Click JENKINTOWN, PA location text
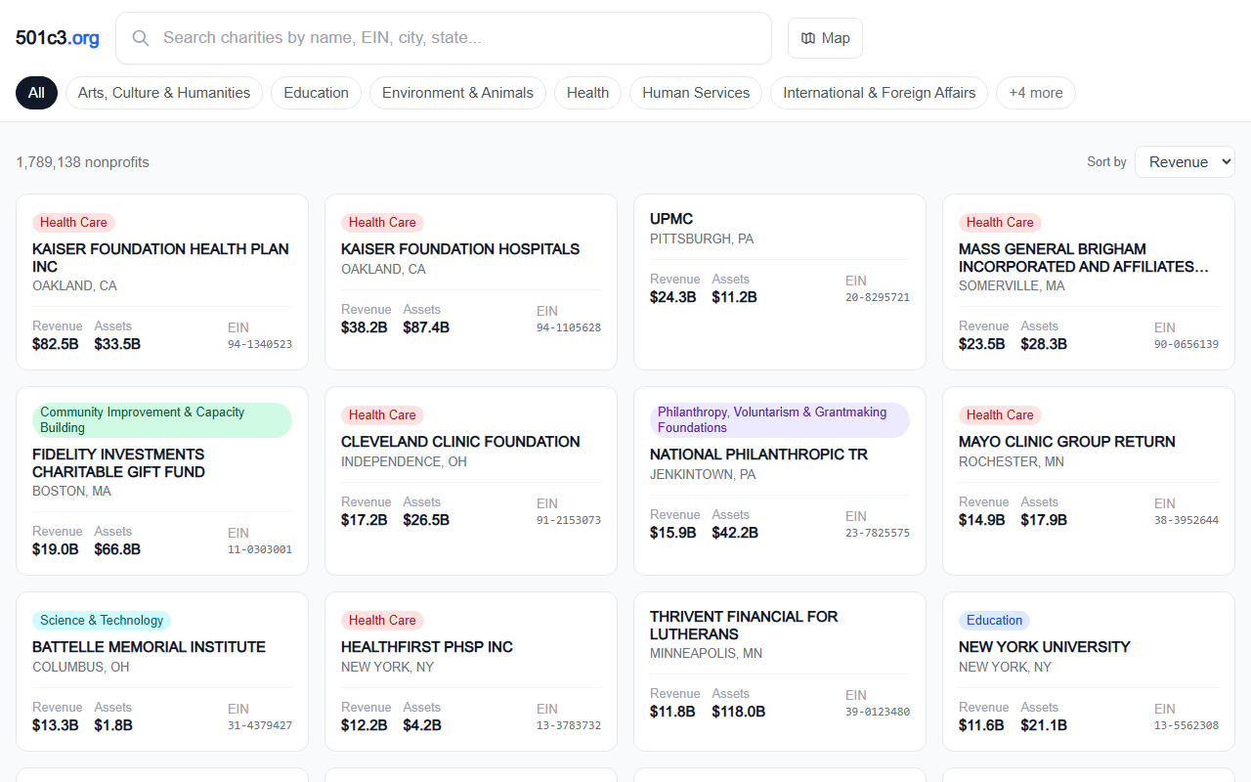Image resolution: width=1251 pixels, height=782 pixels. pyautogui.click(x=703, y=474)
